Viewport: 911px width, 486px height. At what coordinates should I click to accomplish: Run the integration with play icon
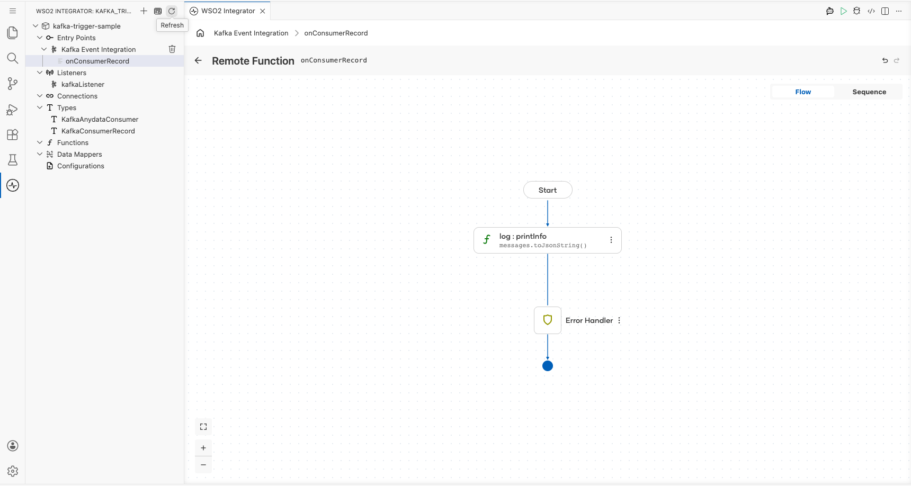tap(844, 11)
